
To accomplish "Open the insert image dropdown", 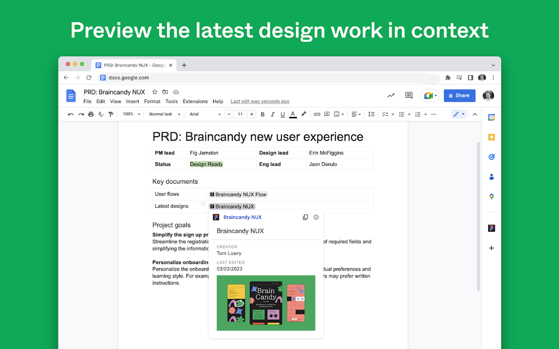I will point(339,114).
